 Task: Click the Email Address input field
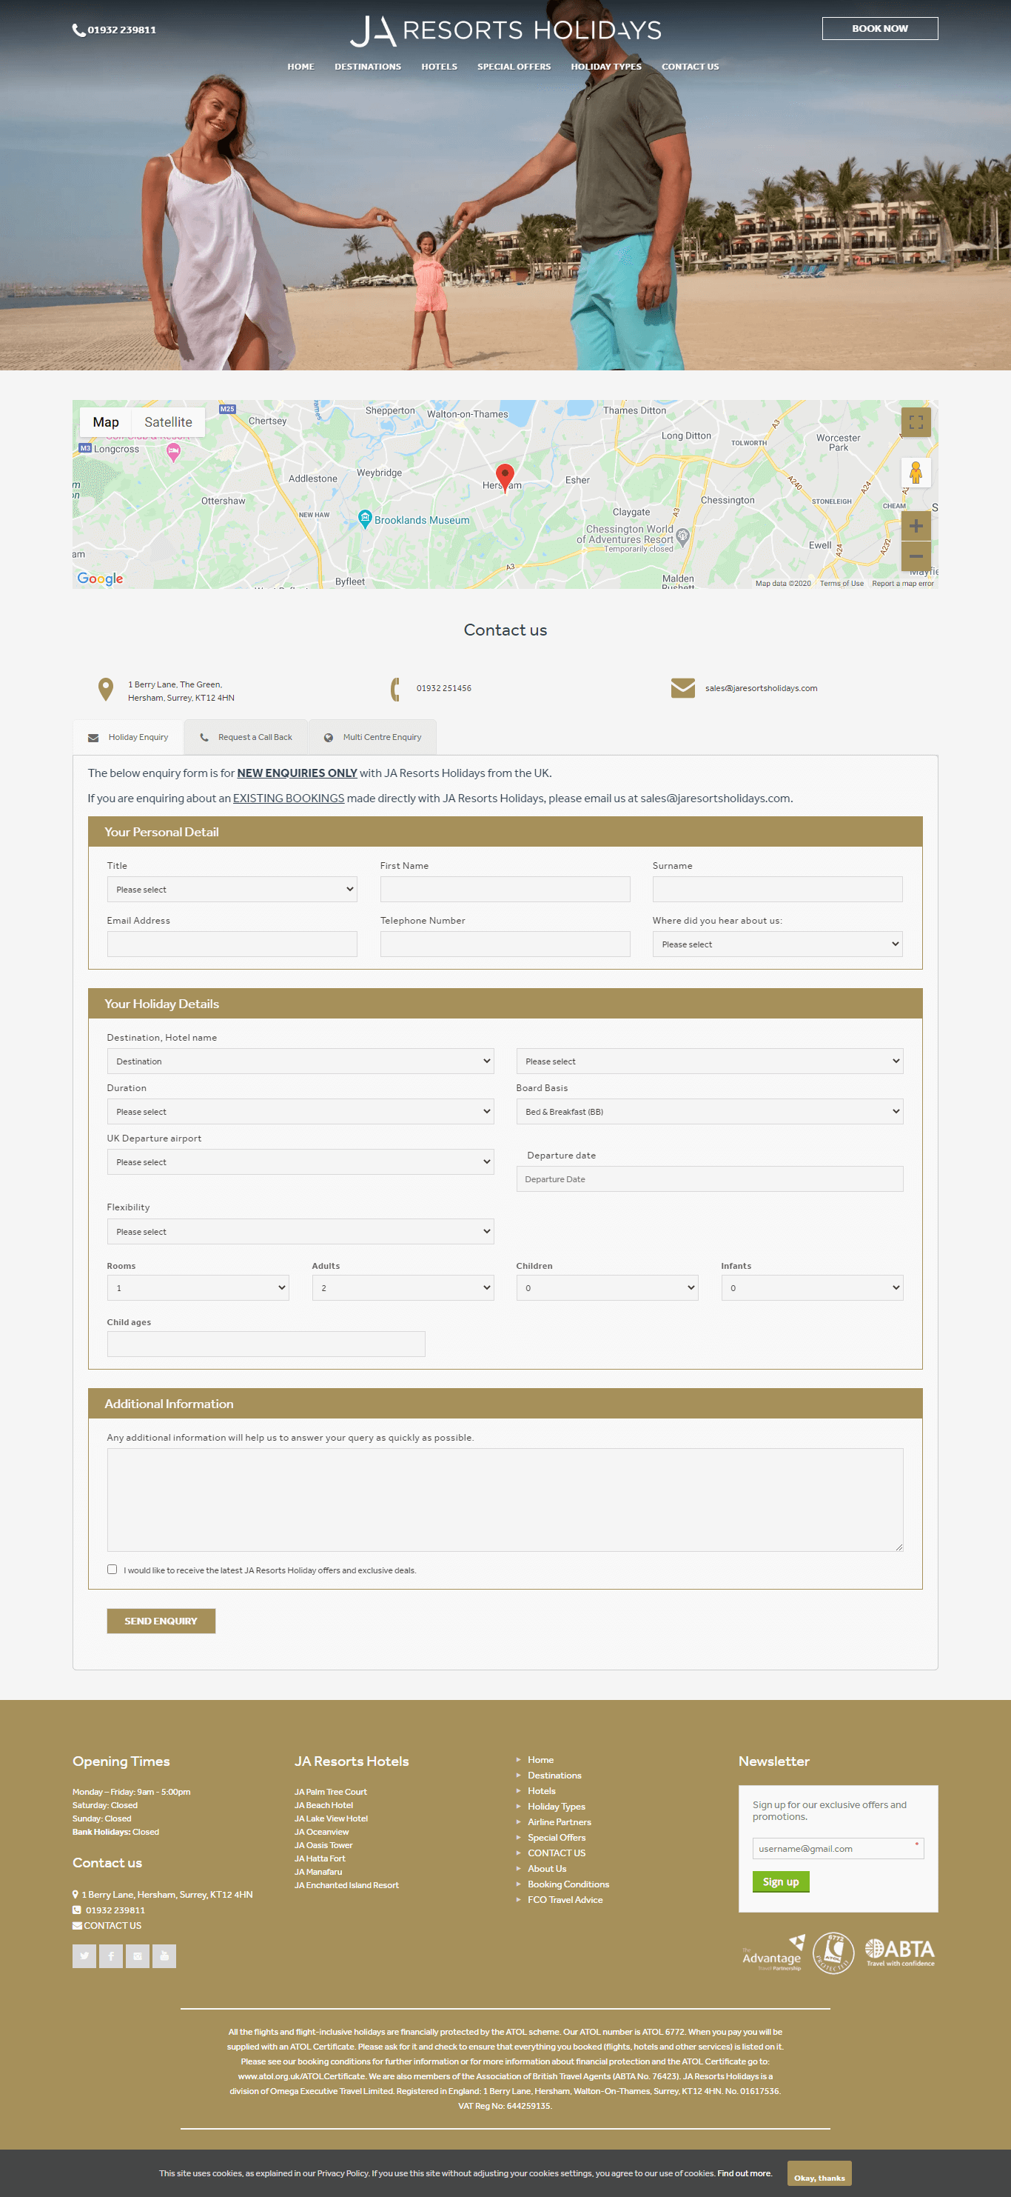[232, 944]
